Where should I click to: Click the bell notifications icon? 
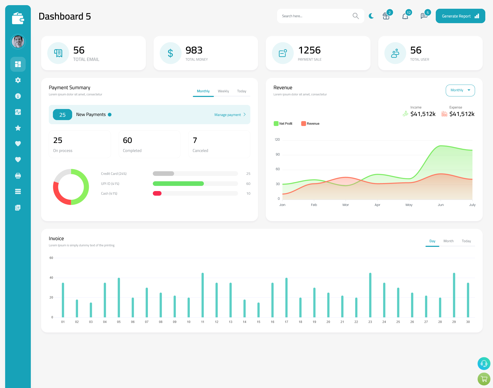(405, 16)
